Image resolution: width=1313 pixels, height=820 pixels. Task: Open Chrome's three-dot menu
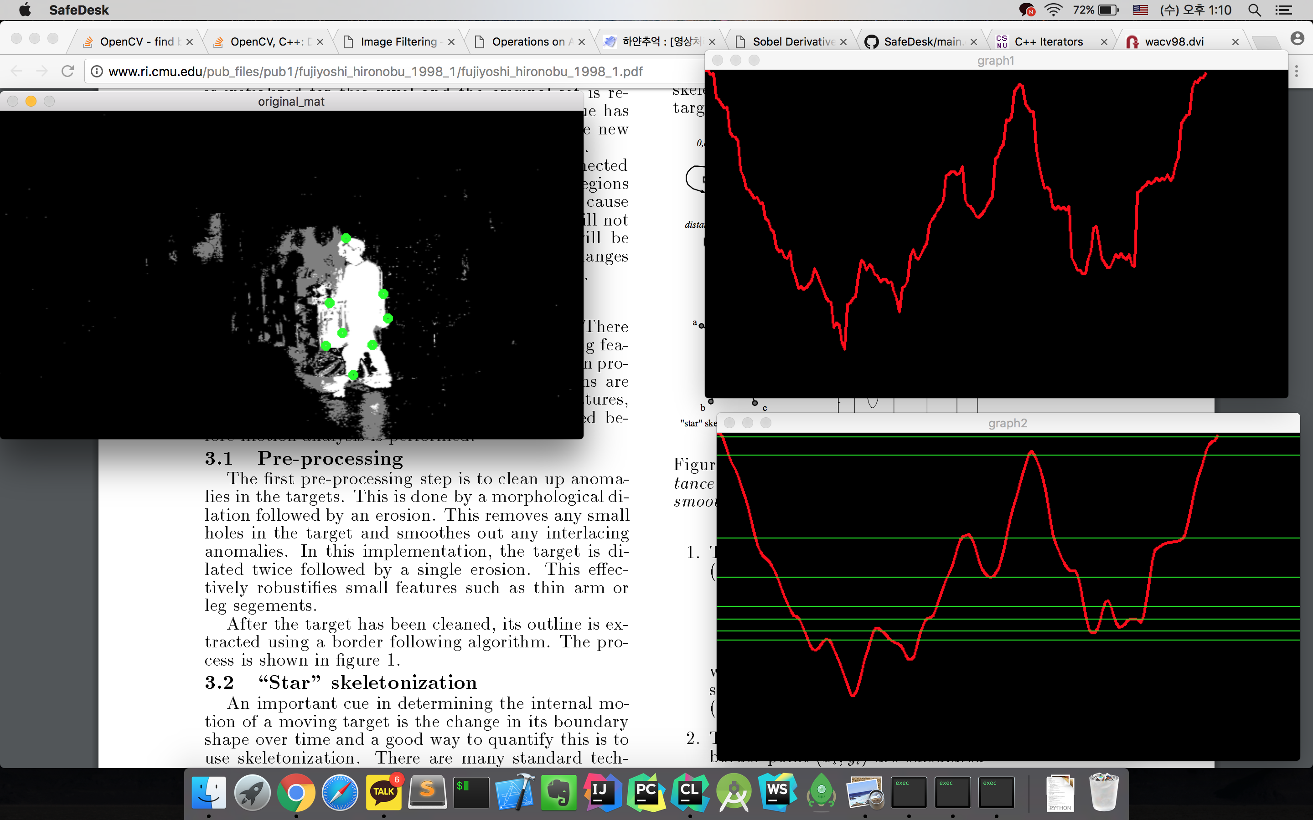tap(1296, 71)
